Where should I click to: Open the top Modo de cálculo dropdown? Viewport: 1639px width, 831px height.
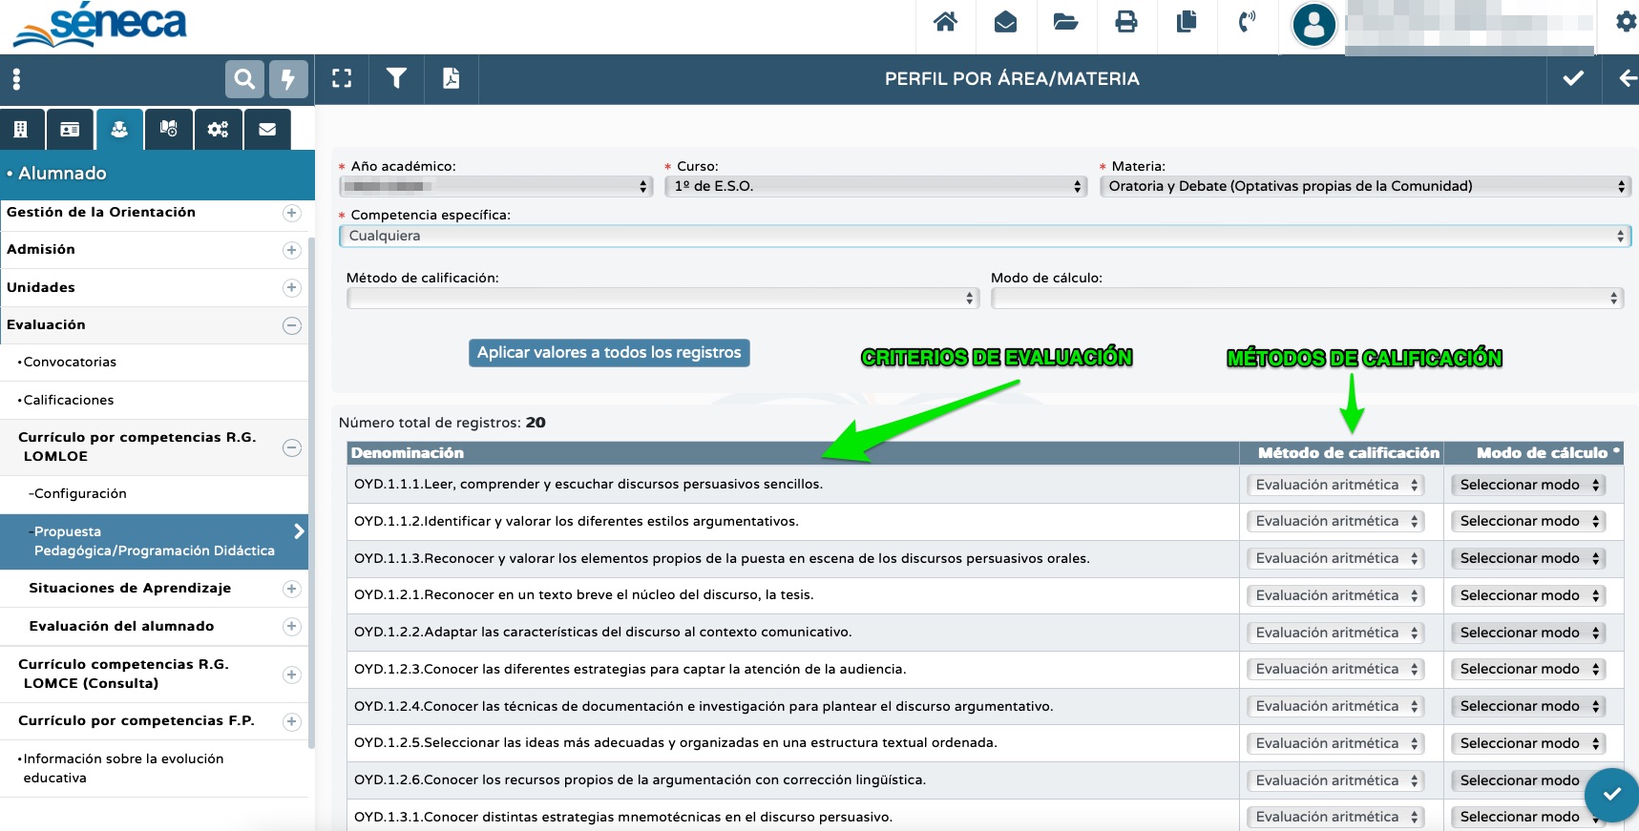pos(1307,299)
